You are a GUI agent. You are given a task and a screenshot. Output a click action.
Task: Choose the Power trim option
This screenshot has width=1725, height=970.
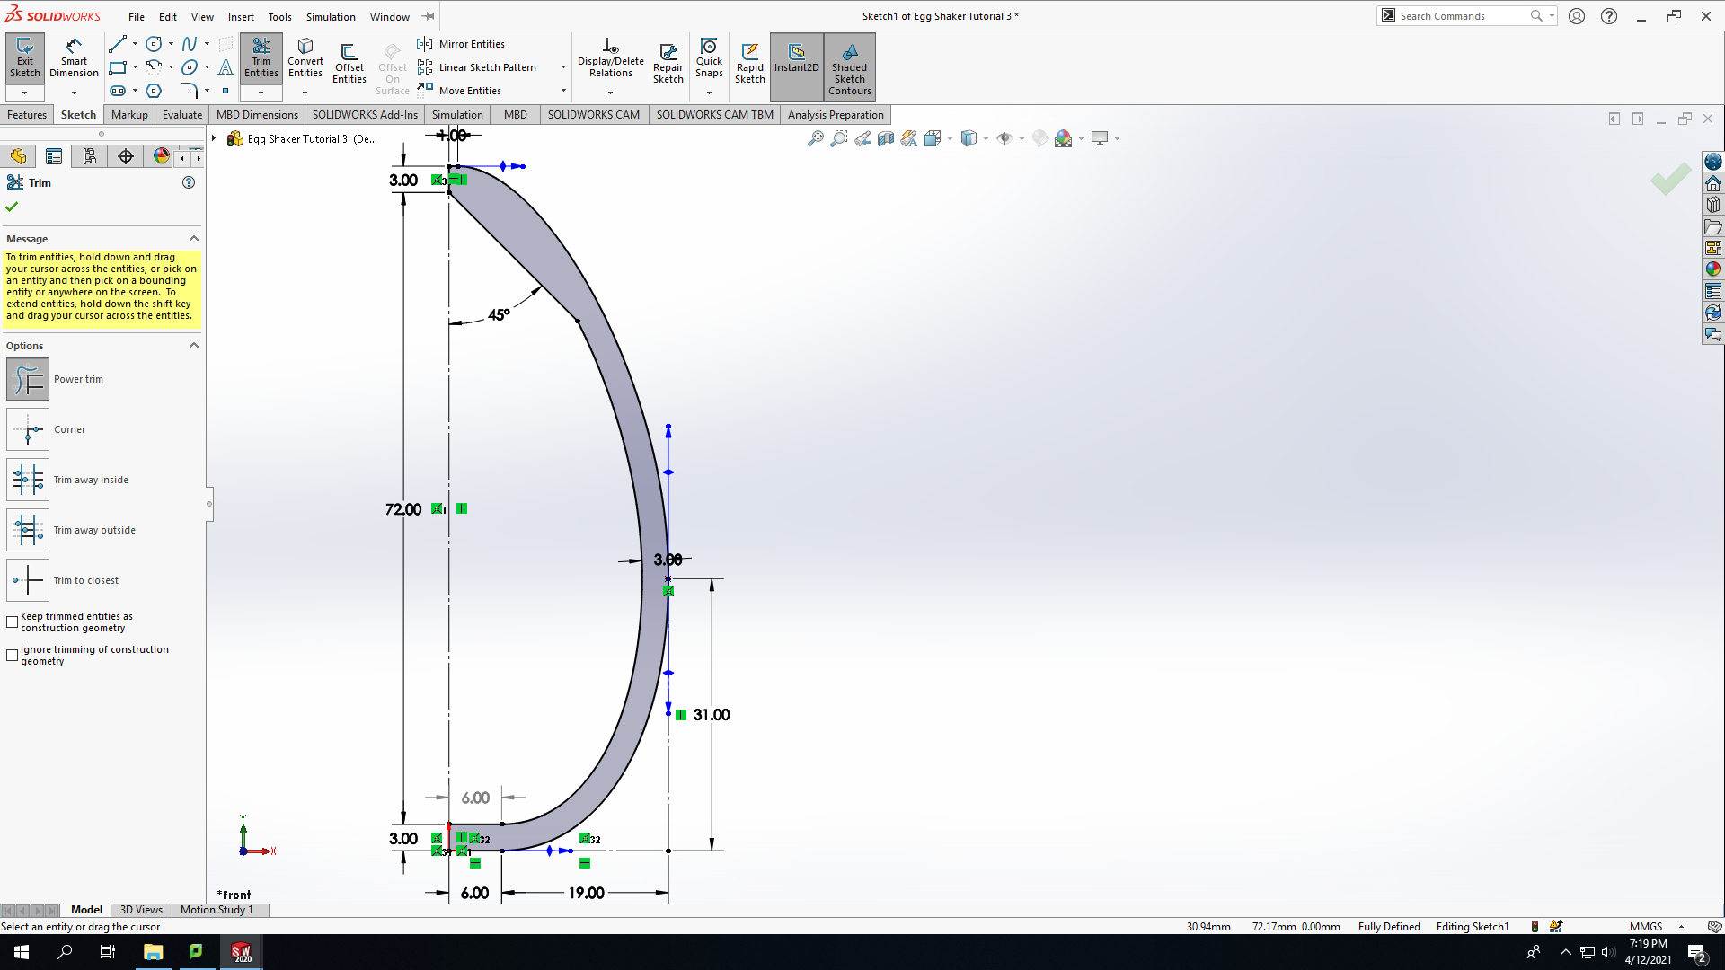(28, 379)
